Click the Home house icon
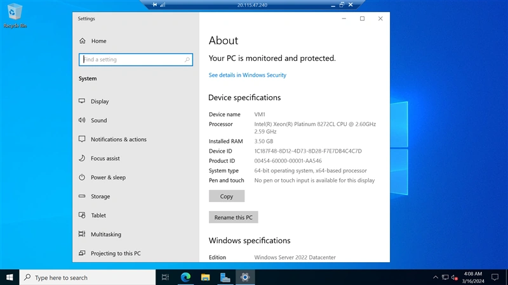508x285 pixels. click(x=83, y=41)
